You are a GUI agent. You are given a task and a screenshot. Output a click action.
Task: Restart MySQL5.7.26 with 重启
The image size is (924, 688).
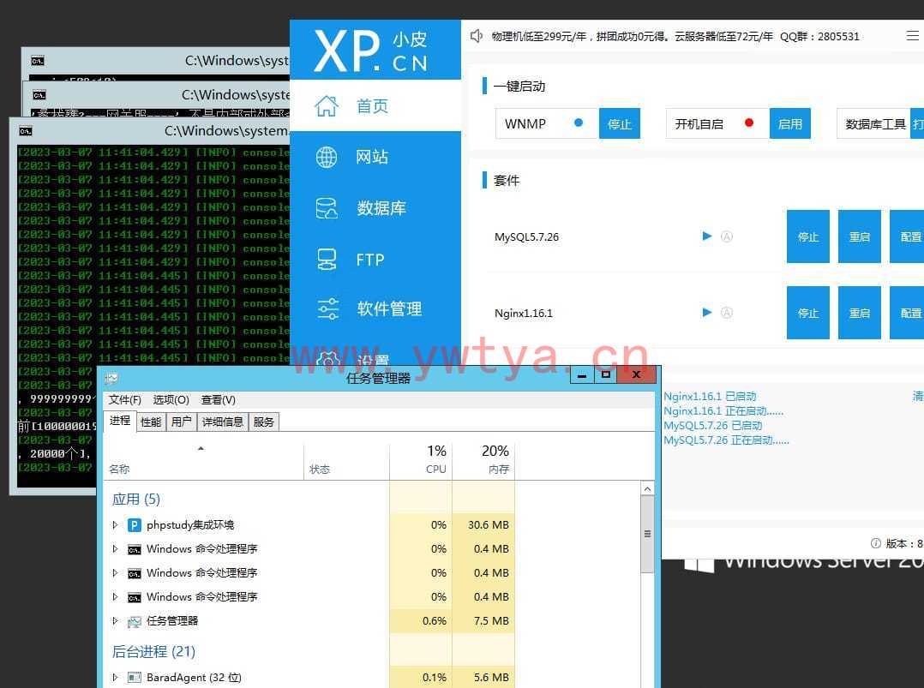(859, 236)
